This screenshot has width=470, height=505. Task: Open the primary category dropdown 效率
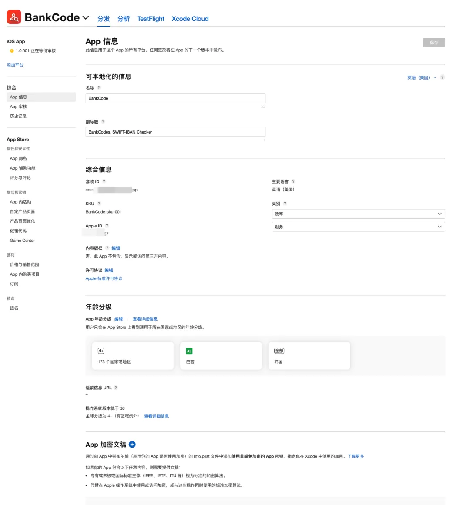click(359, 214)
